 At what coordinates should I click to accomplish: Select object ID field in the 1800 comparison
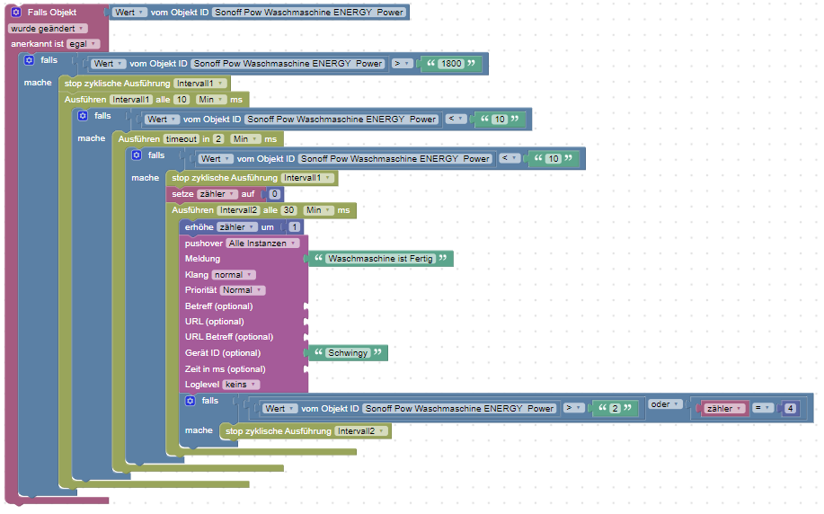[x=288, y=63]
